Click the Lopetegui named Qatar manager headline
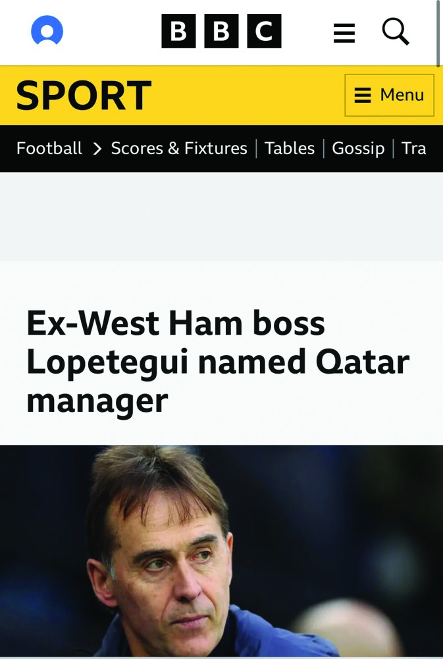 (x=217, y=362)
